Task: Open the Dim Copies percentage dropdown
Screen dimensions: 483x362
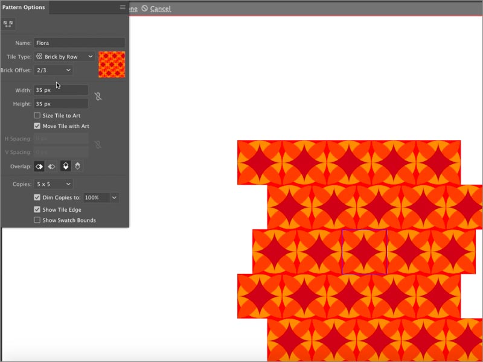Action: [x=115, y=197]
